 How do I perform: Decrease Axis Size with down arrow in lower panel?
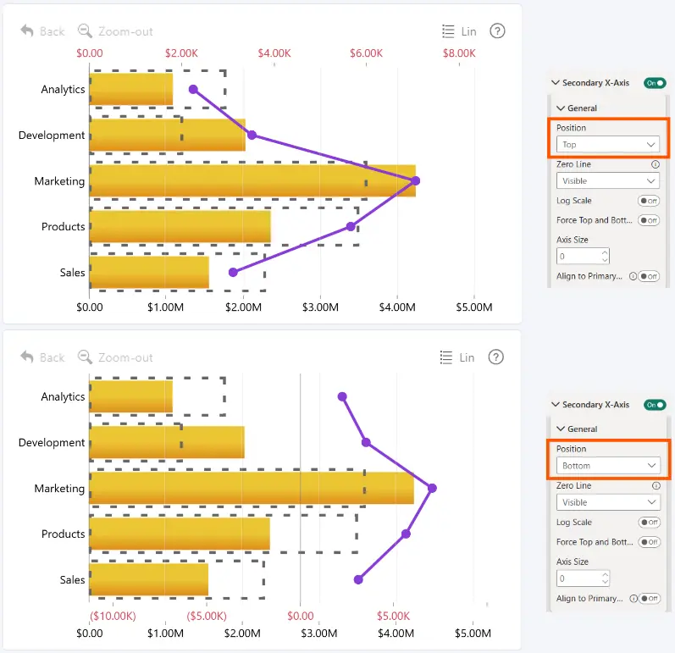point(606,582)
